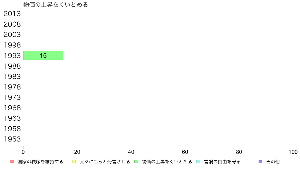Select the 2008 year label

pos(12,24)
